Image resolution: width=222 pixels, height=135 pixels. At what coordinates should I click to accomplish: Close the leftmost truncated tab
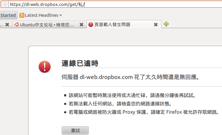pos(7,25)
